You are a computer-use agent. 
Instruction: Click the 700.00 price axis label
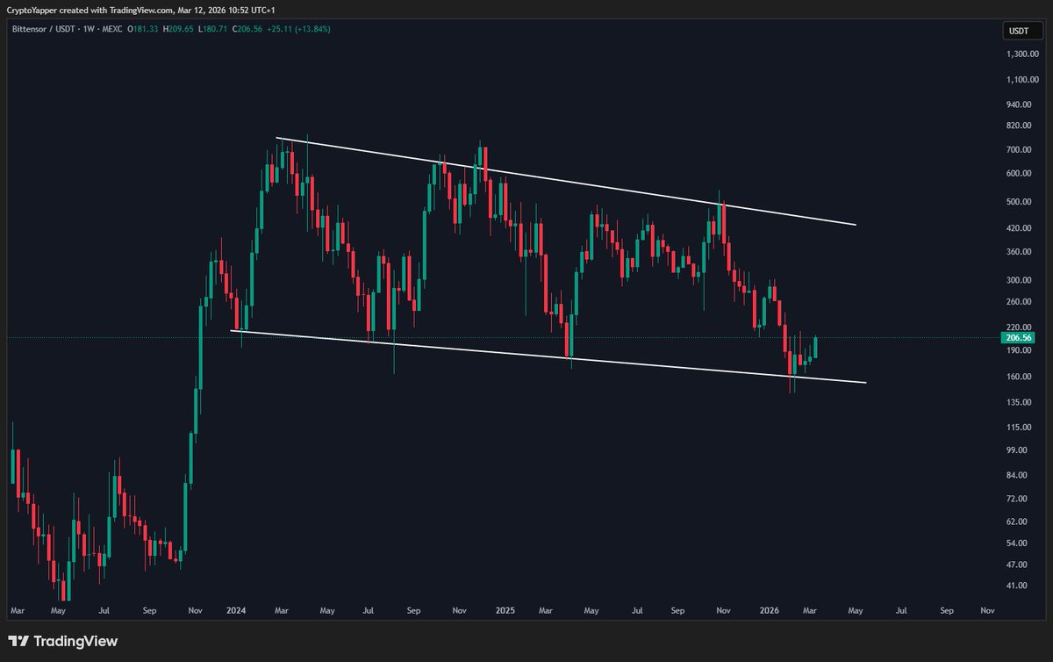pyautogui.click(x=1019, y=150)
